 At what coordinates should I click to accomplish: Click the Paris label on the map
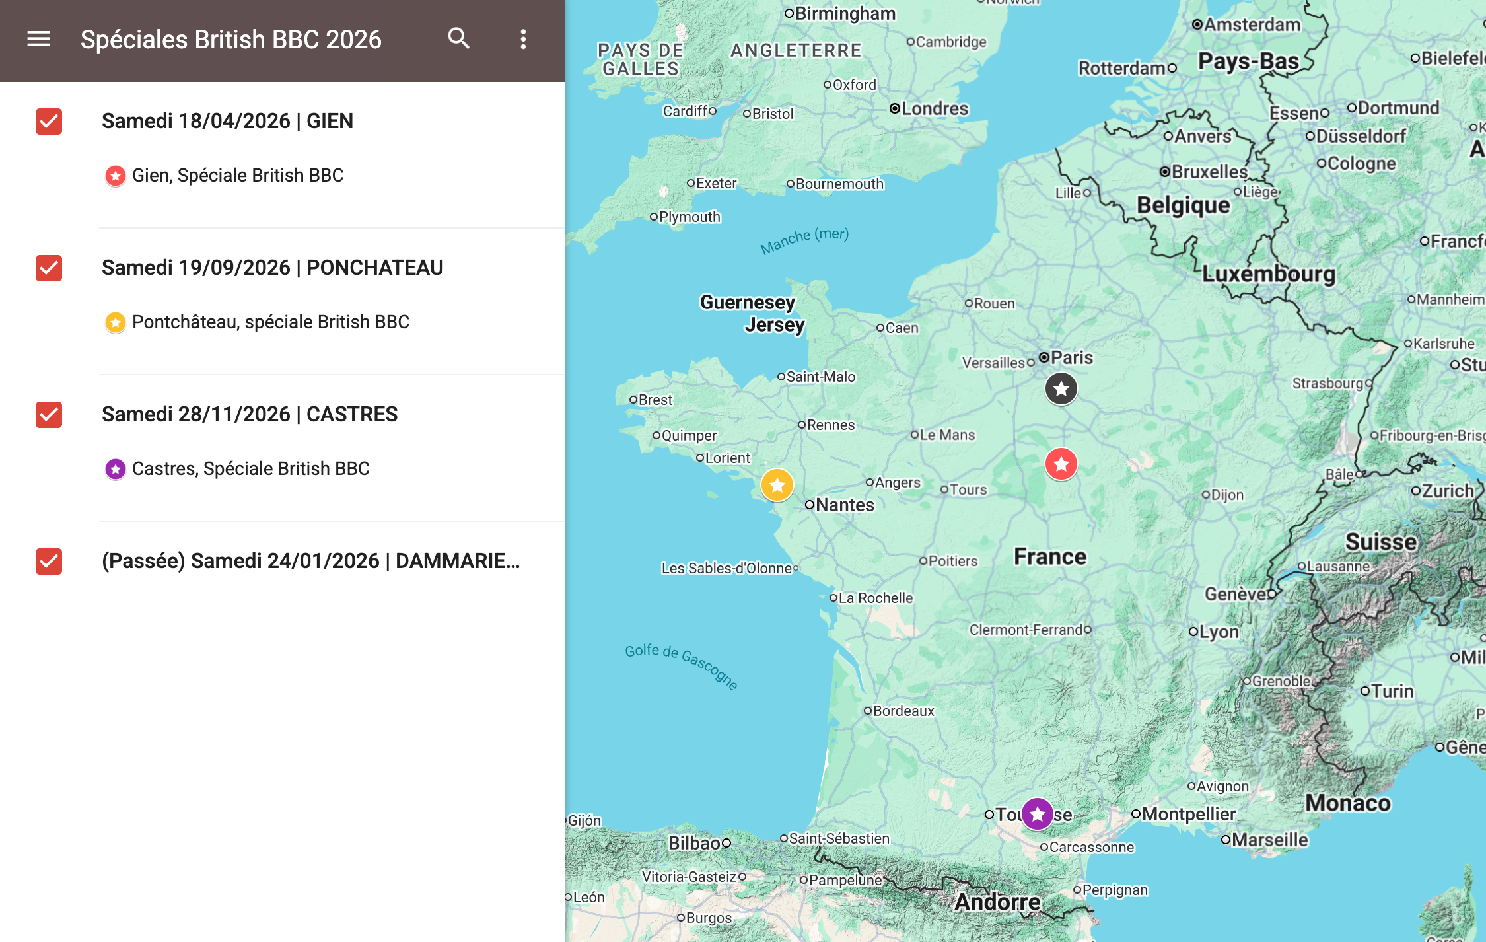[1071, 357]
